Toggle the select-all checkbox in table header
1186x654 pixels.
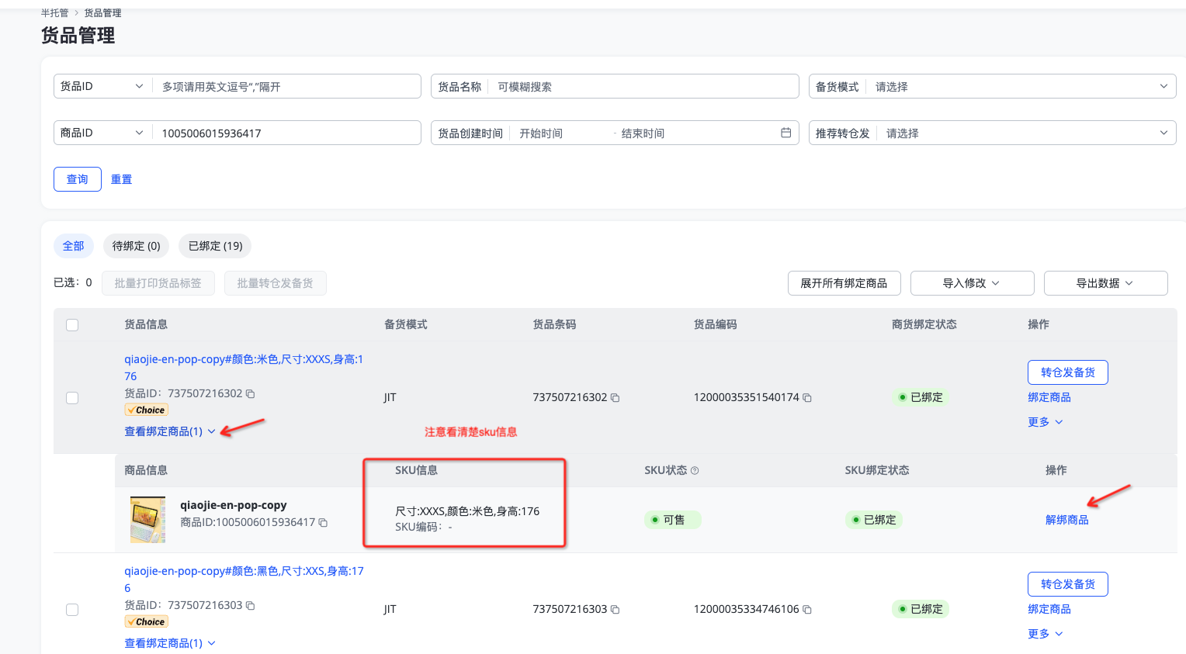(x=72, y=325)
